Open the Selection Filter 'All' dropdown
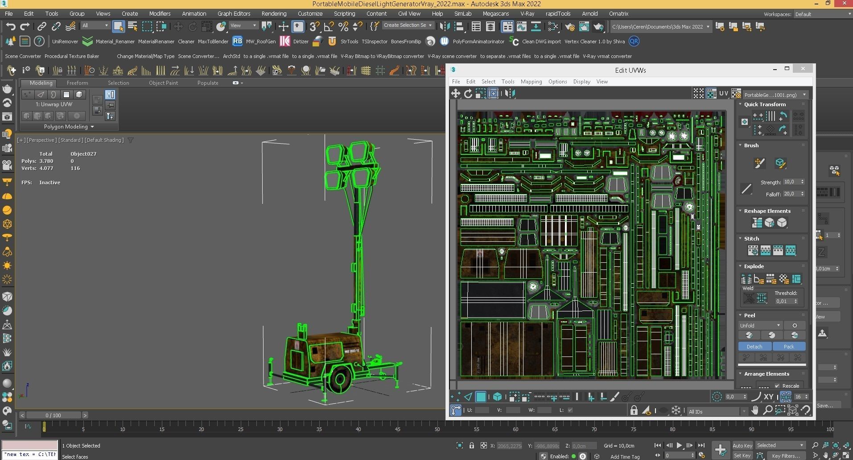This screenshot has height=460, width=853. [95, 25]
